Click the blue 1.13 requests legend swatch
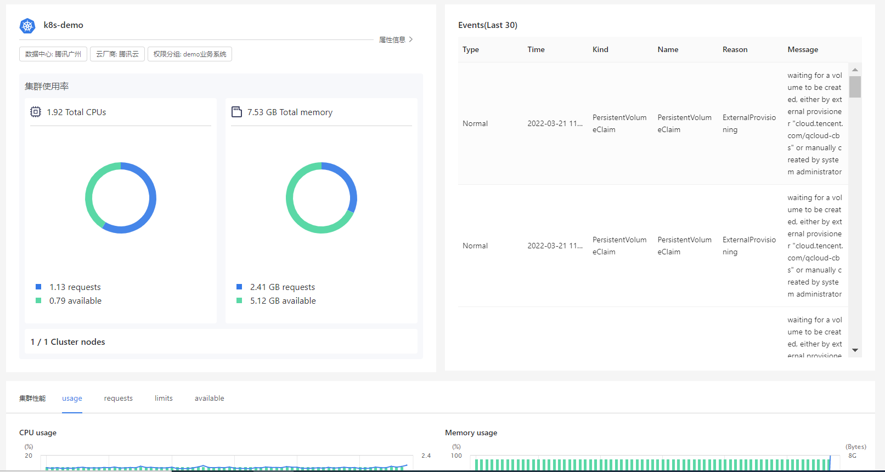Screen dimensions: 885x472 [38, 287]
